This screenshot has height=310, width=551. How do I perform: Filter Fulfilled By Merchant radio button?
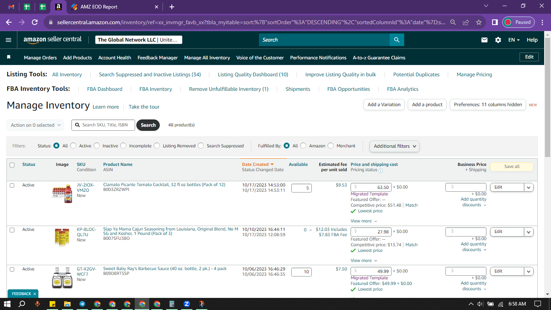pos(331,146)
